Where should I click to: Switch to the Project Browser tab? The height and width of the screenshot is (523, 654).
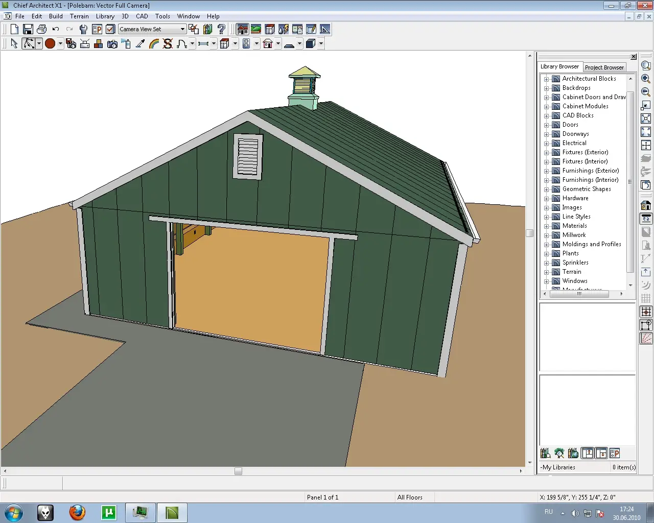point(604,67)
